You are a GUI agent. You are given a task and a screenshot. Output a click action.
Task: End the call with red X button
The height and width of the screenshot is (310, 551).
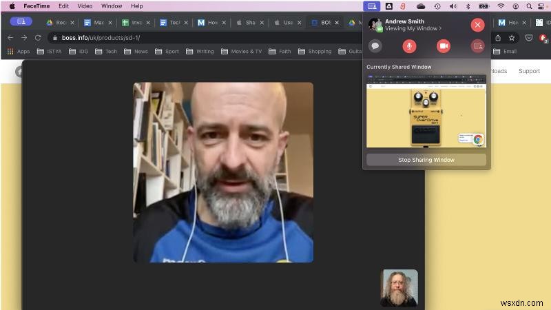tap(477, 25)
